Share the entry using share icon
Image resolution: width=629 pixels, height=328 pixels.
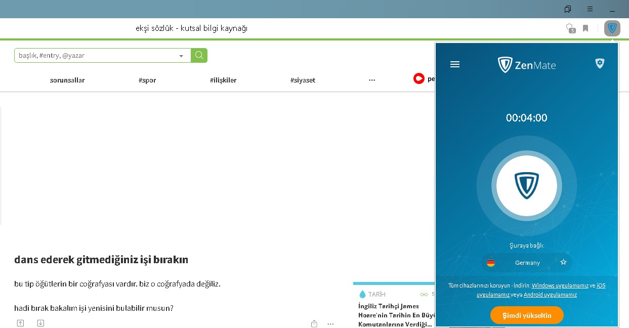tap(314, 323)
